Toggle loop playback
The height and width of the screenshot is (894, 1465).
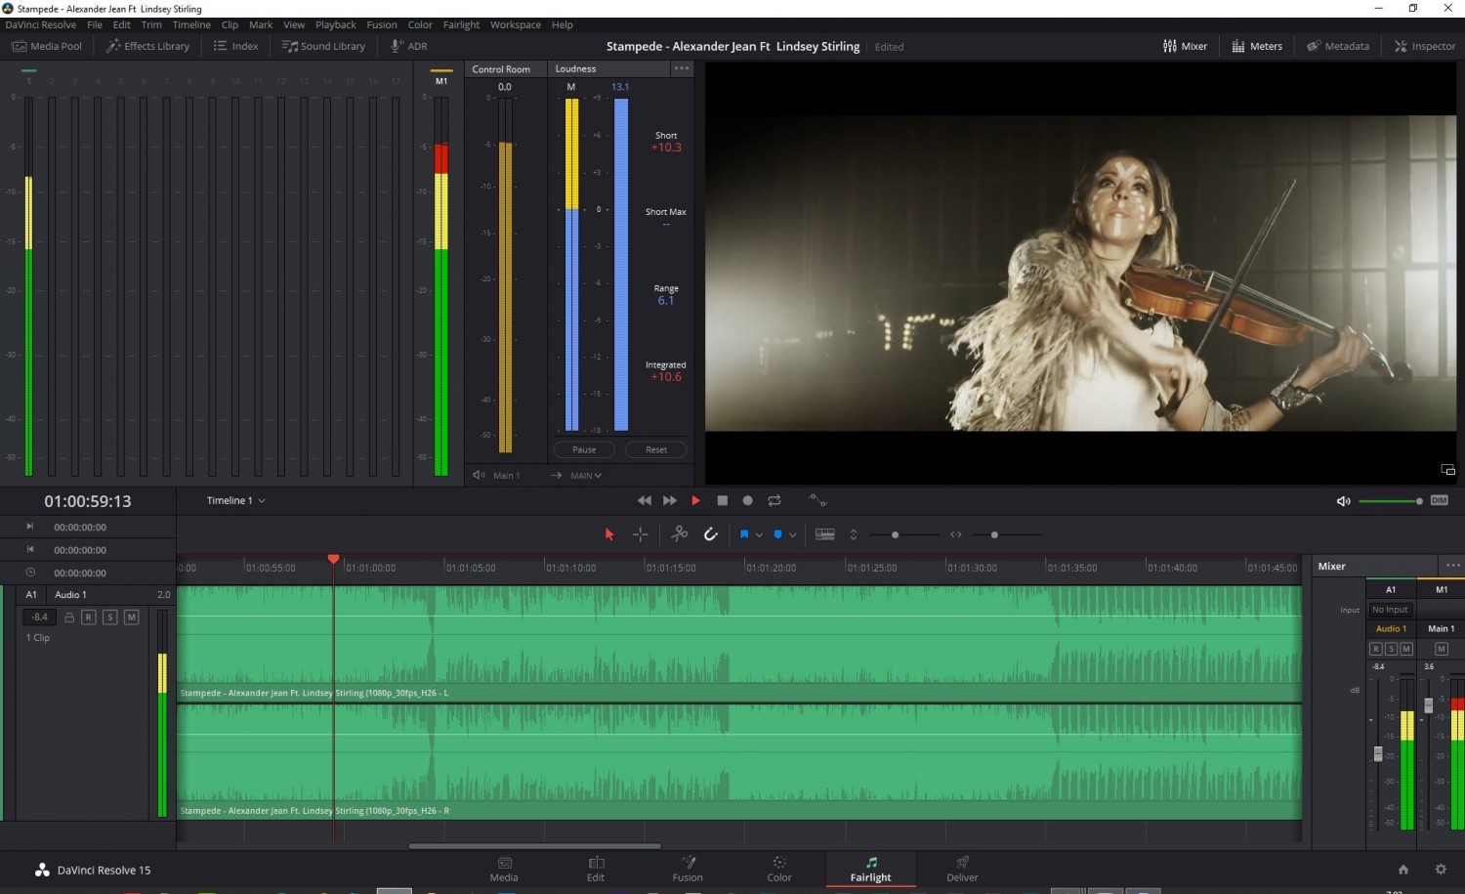pyautogui.click(x=774, y=500)
